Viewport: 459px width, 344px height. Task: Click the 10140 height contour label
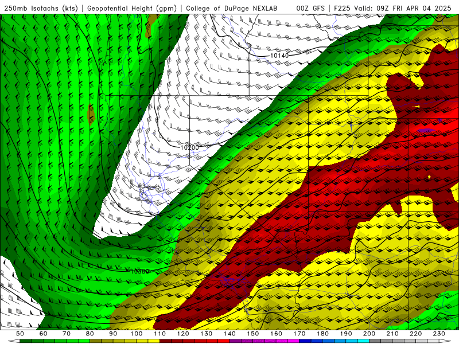(x=279, y=55)
